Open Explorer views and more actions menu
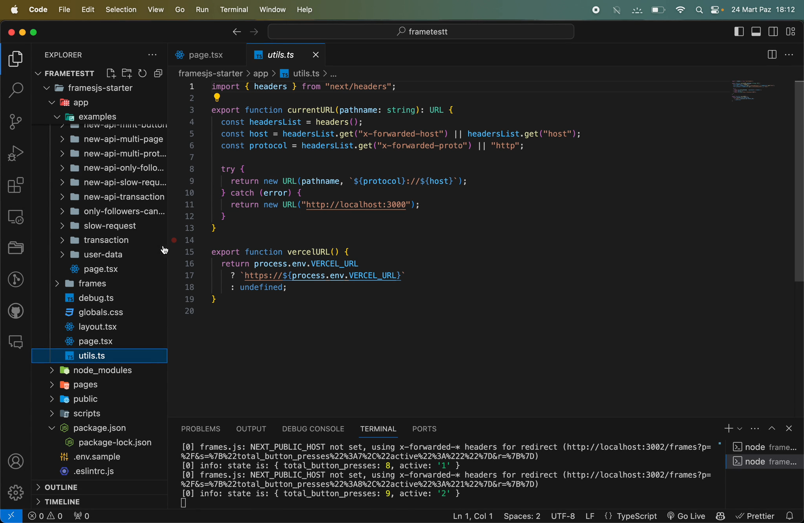This screenshot has height=523, width=804. (x=152, y=55)
